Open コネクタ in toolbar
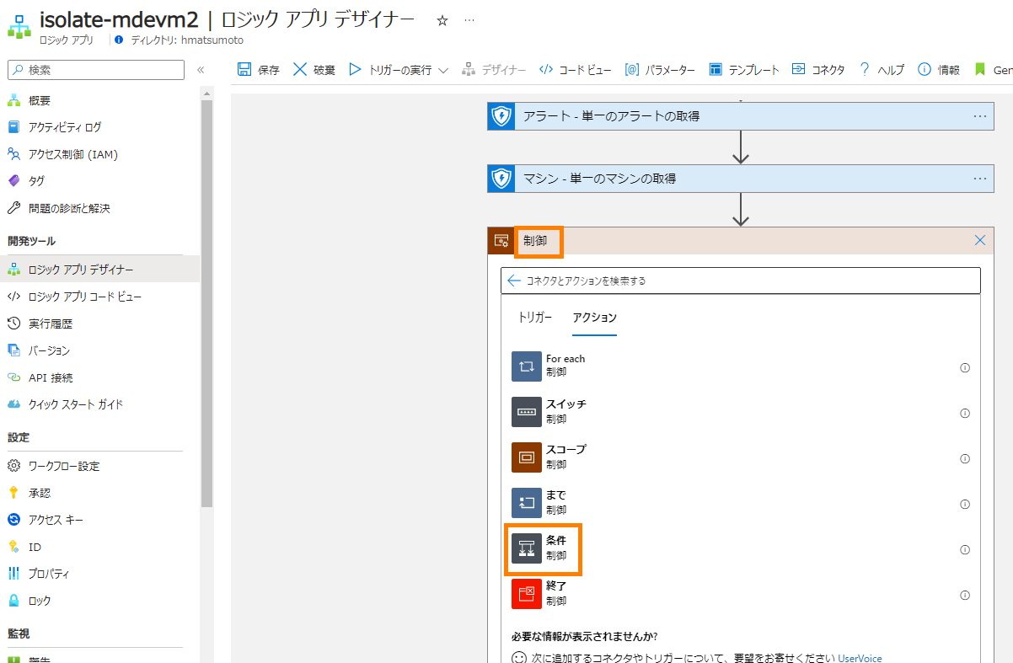Screen dimensions: 1013x663 [818, 70]
